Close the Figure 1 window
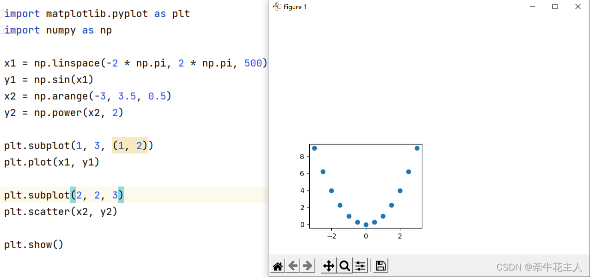This screenshot has width=590, height=277. pyautogui.click(x=577, y=6)
